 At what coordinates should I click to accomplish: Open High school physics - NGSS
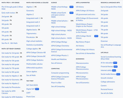[61, 38]
